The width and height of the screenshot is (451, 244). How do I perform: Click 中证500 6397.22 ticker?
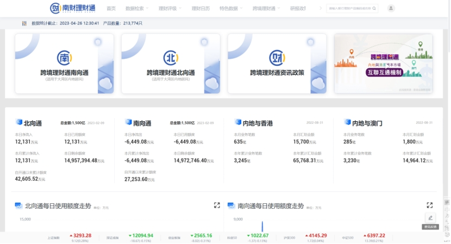[x=362, y=237]
